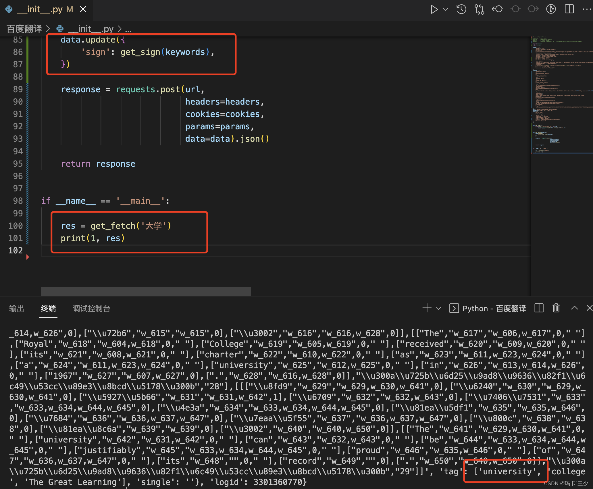
Task: Close the terminal panel
Action: (x=590, y=308)
